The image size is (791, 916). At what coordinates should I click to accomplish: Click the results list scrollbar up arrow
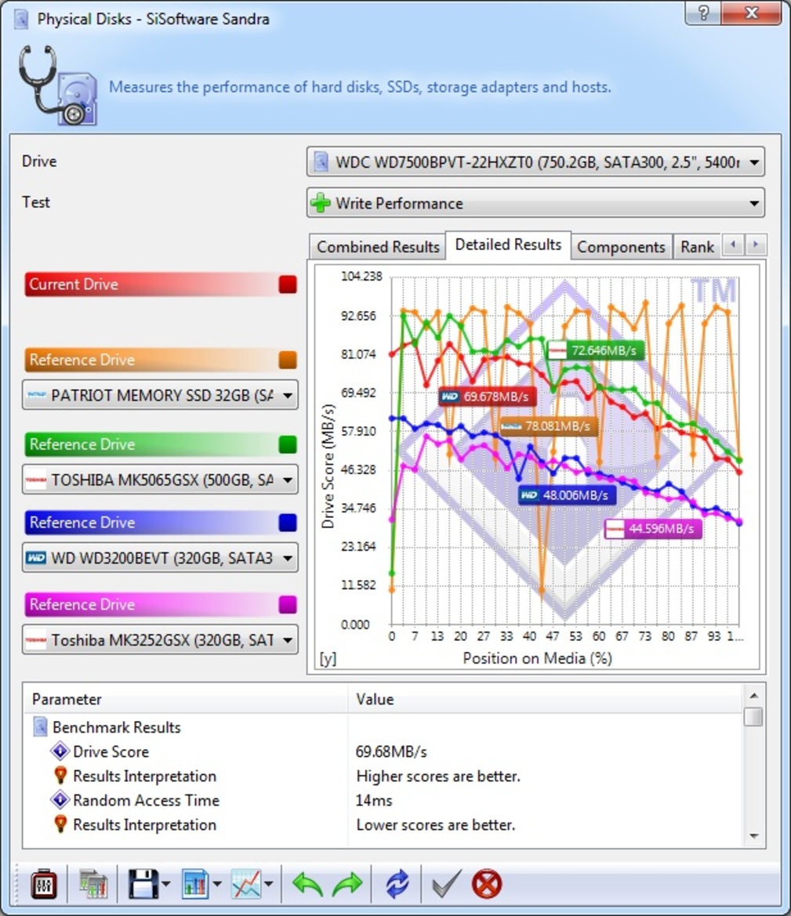[754, 695]
